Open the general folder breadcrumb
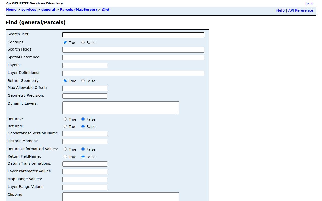 [48, 10]
